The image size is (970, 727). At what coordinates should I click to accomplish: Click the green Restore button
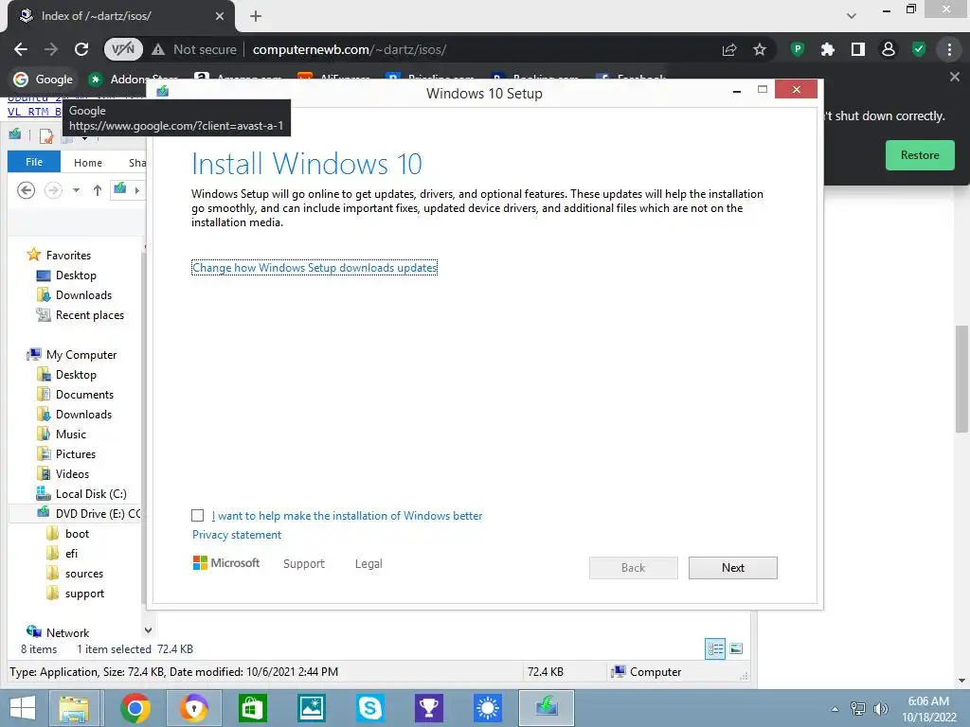coord(920,155)
